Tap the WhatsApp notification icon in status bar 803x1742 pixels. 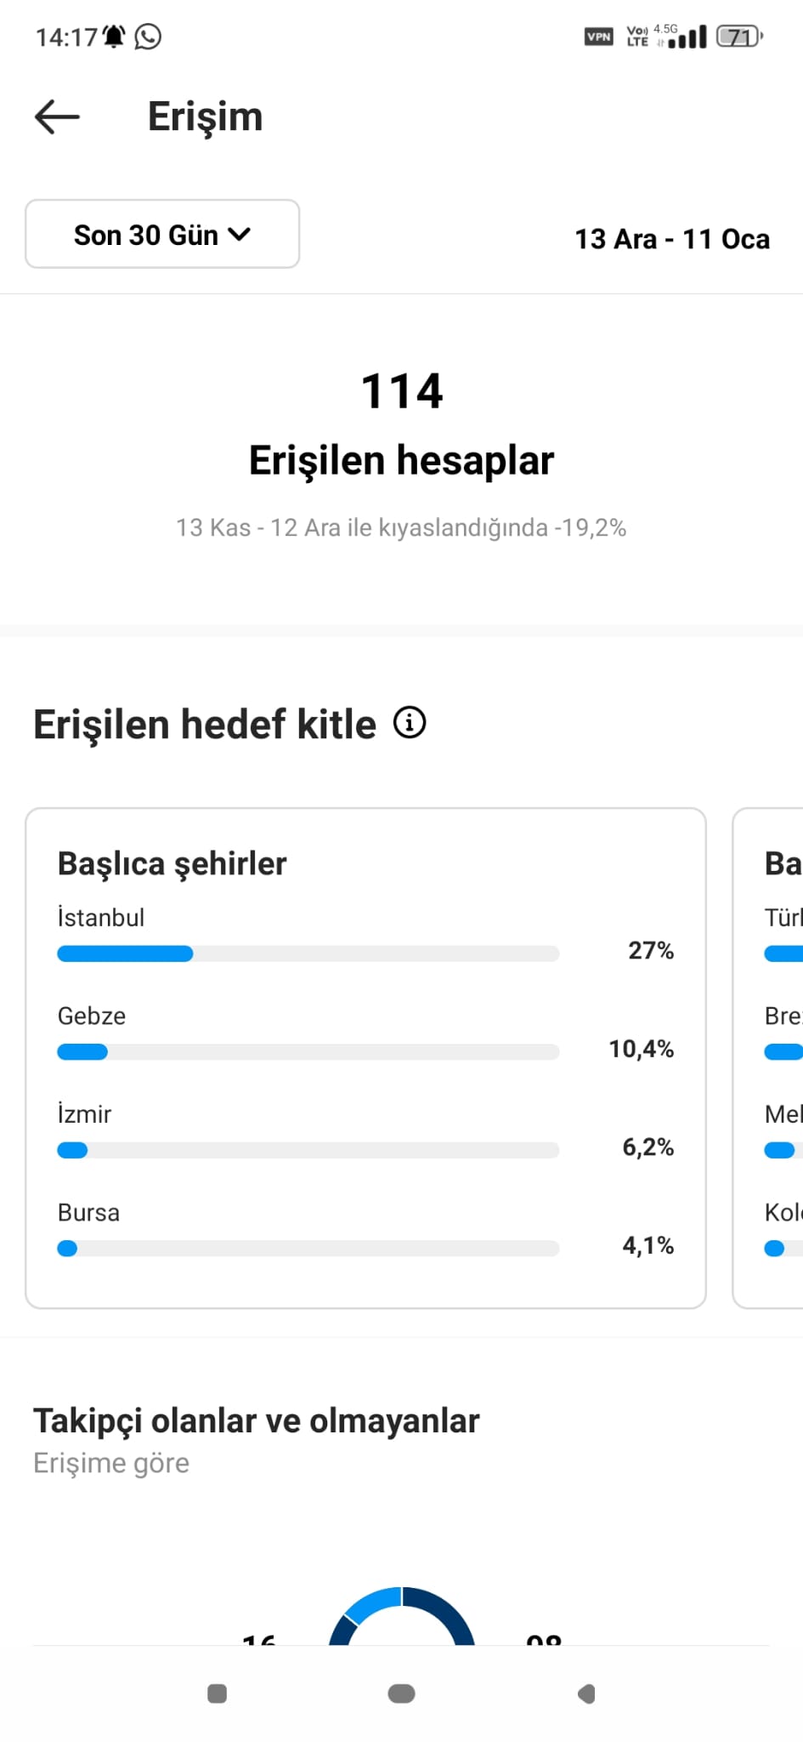point(148,37)
